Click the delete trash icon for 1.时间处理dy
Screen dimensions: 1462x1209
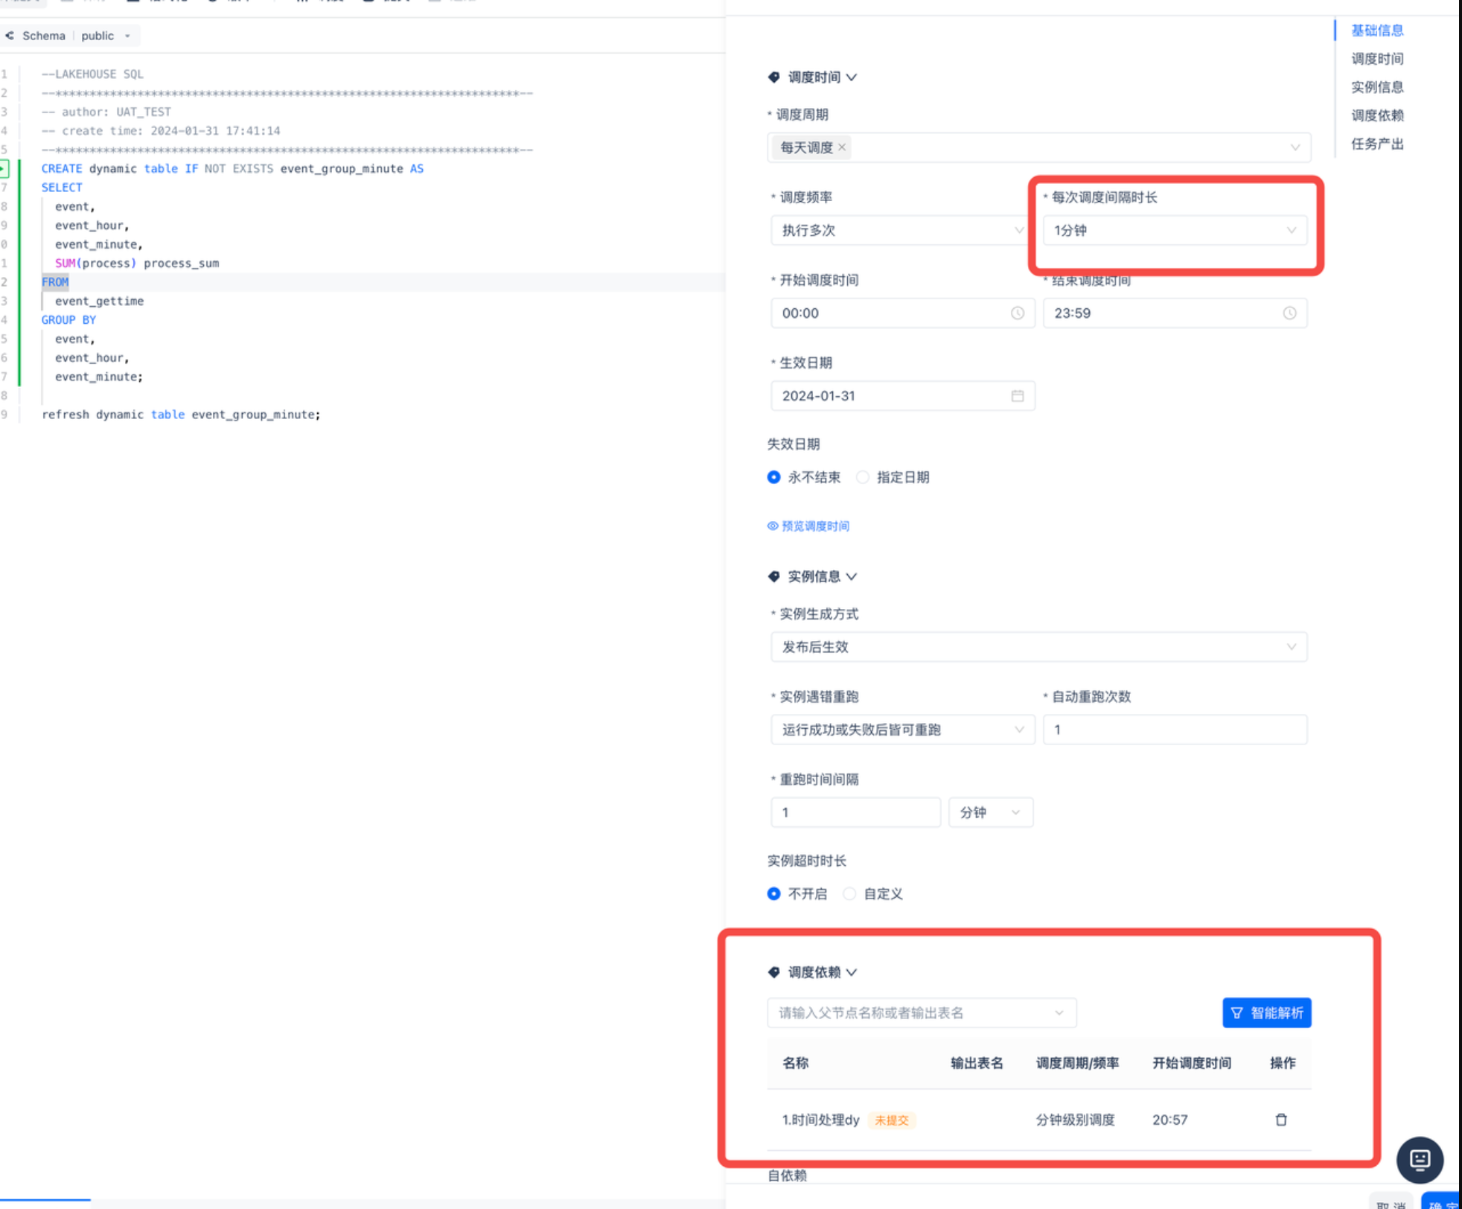(1280, 1120)
